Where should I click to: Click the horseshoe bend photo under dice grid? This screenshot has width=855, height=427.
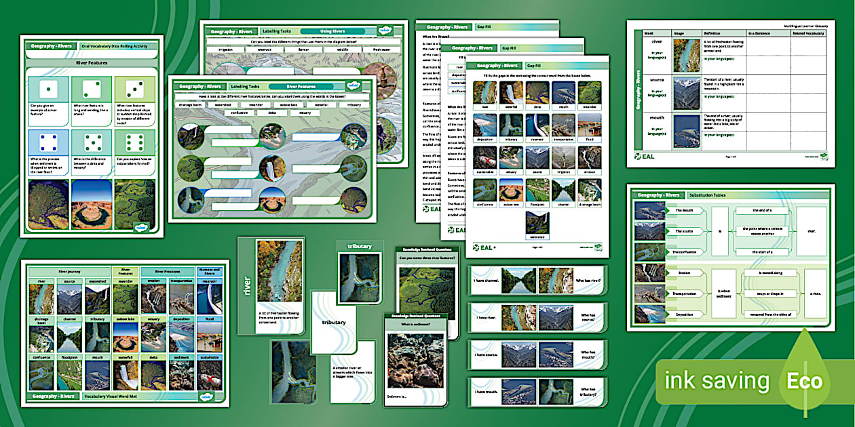tap(92, 204)
